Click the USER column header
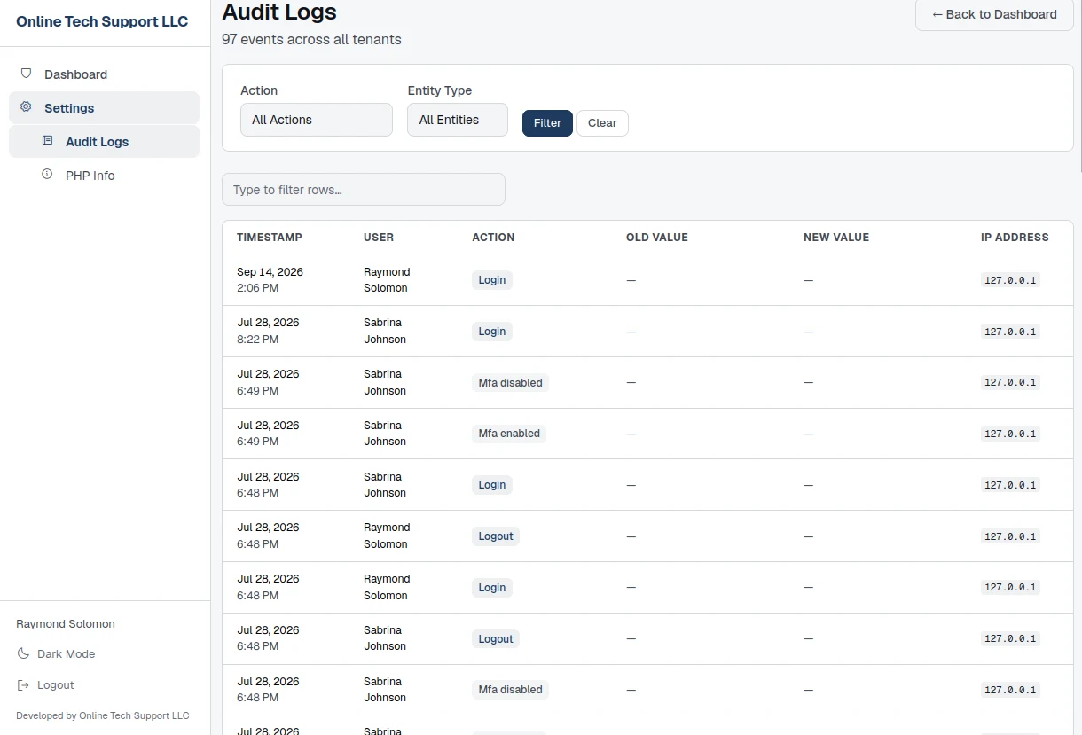Image resolution: width=1082 pixels, height=735 pixels. pos(379,238)
